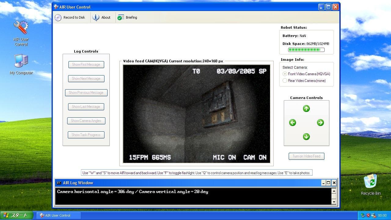Pan camera right with the green right arrow
The image size is (391, 220).
320,123
